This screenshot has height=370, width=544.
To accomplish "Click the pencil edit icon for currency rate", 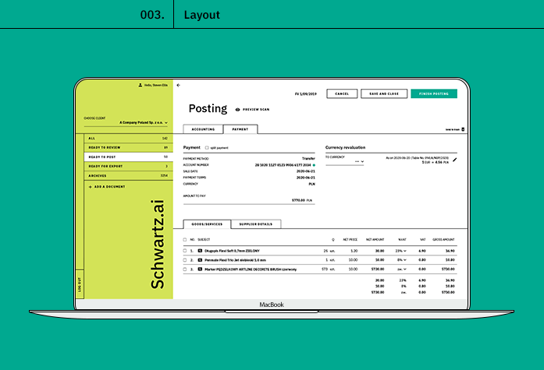I will (455, 160).
